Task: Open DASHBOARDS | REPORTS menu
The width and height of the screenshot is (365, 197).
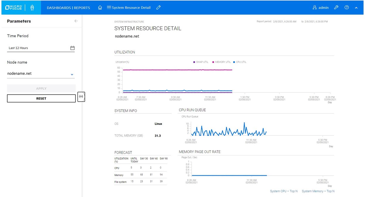Action: [68, 8]
